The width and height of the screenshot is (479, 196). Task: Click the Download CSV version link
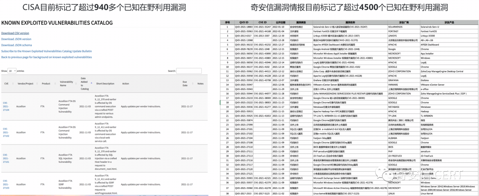[x=15, y=33]
